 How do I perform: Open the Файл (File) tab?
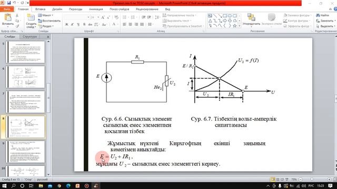click(7, 9)
